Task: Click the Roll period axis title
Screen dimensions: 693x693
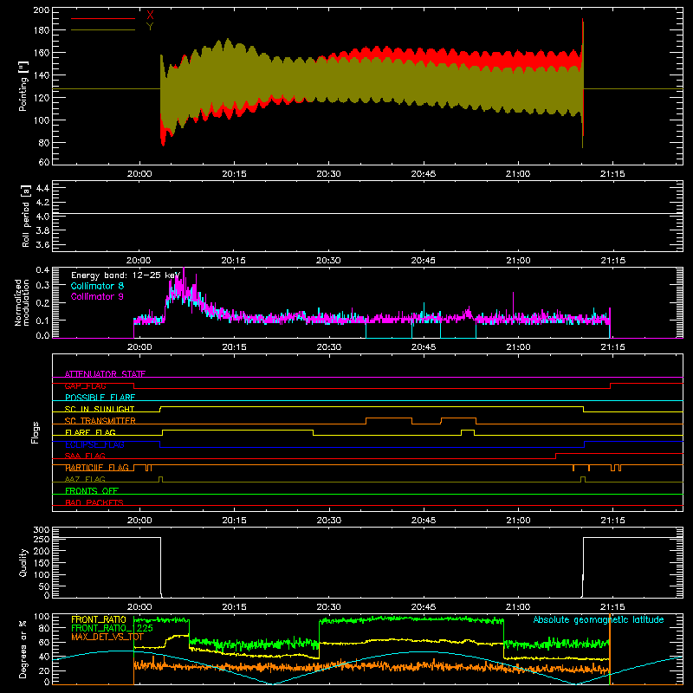Action: (x=26, y=216)
